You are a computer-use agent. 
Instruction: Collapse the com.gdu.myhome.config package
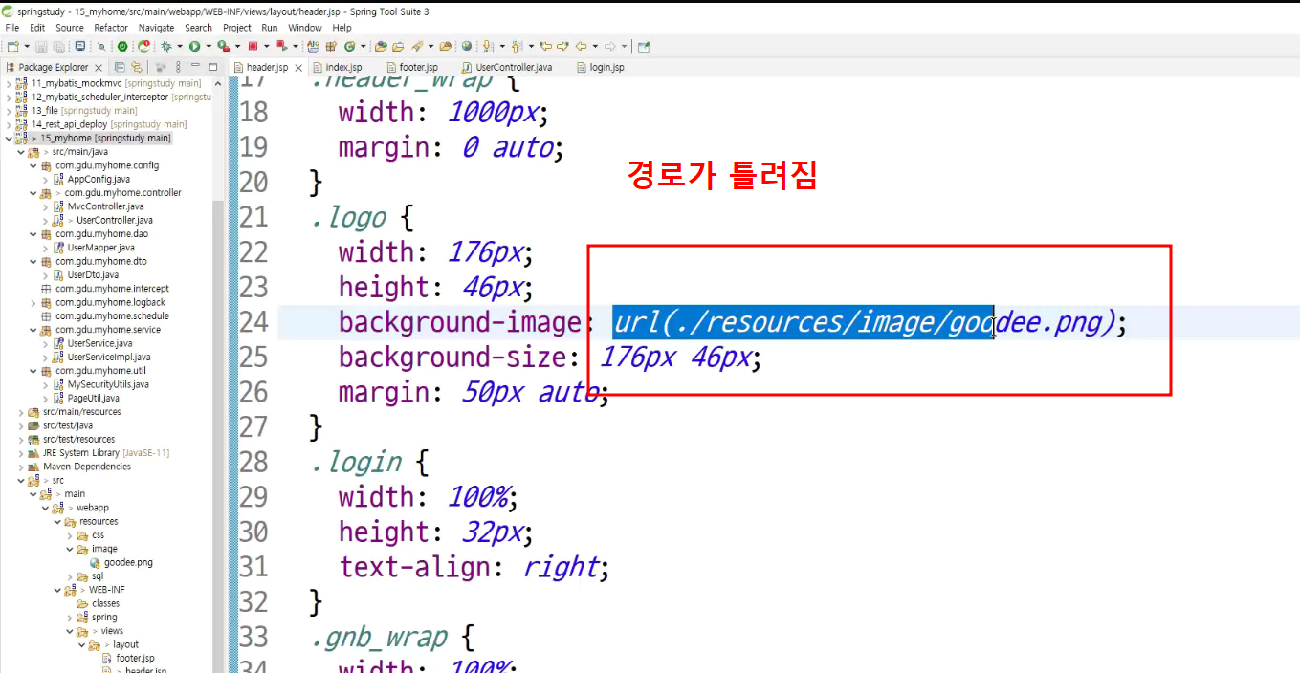(x=33, y=165)
